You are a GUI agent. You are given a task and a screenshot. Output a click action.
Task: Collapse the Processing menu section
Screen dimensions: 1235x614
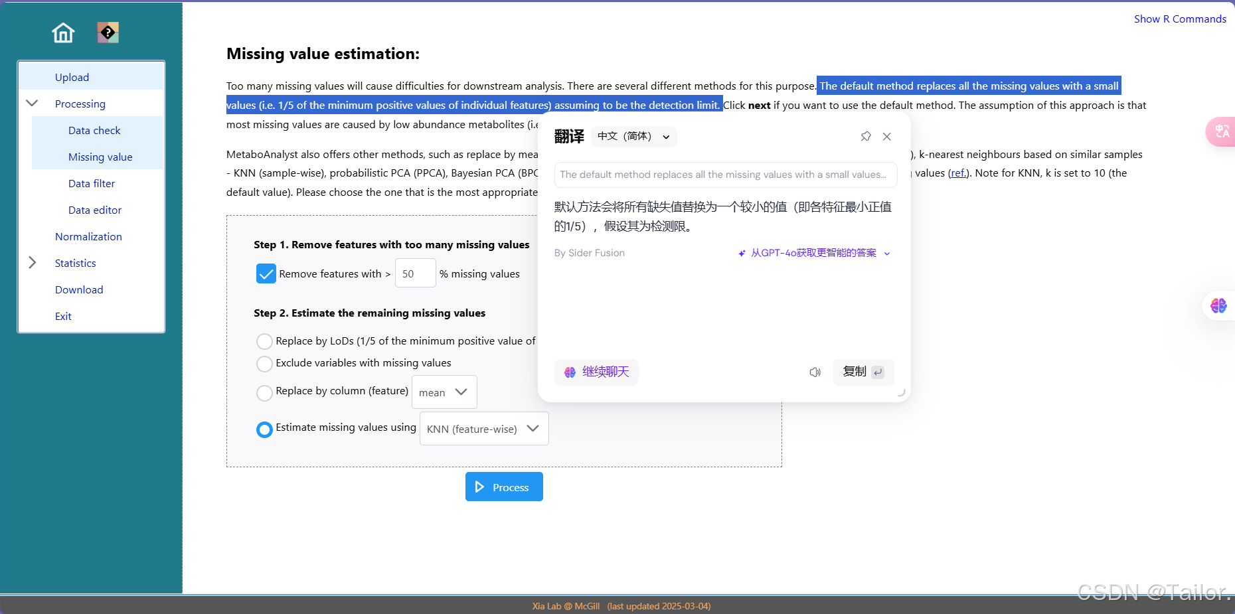[x=32, y=104]
